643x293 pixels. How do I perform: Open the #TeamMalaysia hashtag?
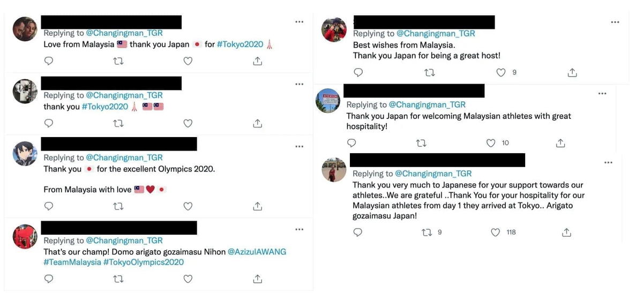[72, 262]
